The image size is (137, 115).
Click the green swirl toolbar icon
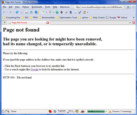(57, 12)
